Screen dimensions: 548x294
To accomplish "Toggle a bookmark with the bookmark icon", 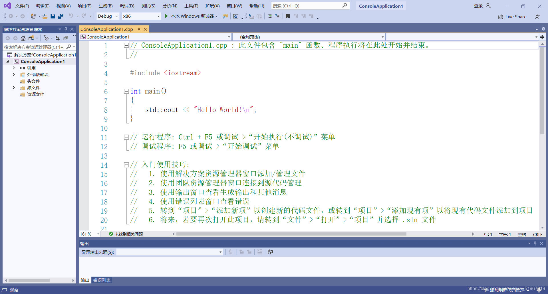I will tap(288, 16).
